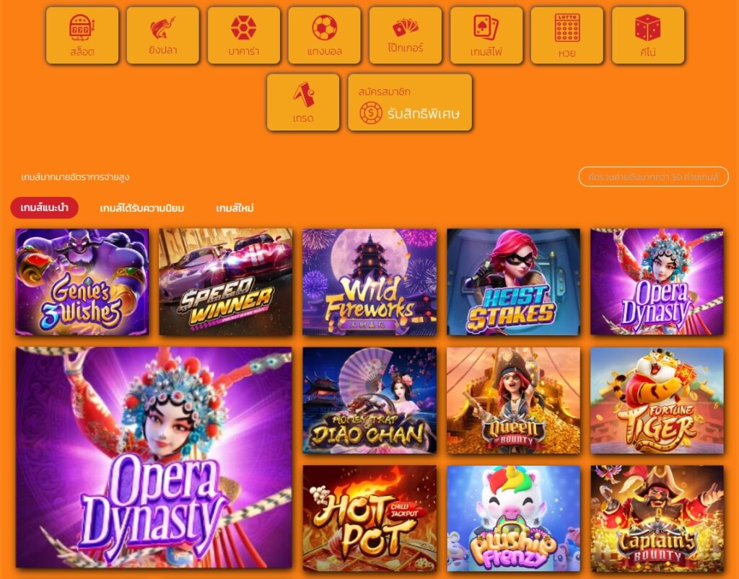This screenshot has height=579, width=739.
Task: Launch the Speed Winner game thumbnail
Action: click(x=226, y=282)
